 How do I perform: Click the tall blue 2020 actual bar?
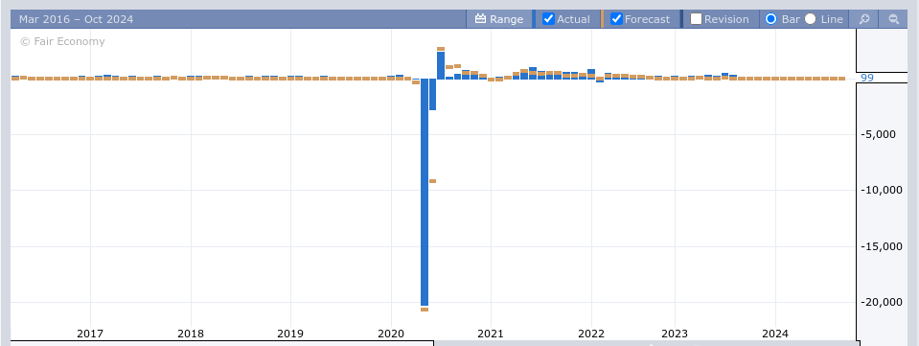pyautogui.click(x=425, y=192)
